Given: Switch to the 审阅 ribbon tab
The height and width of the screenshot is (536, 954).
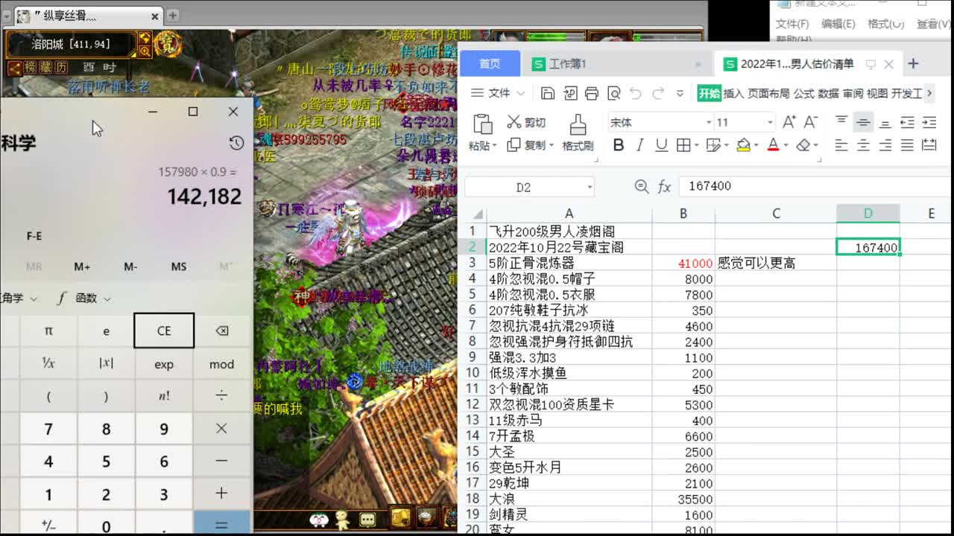Looking at the screenshot, I should click(853, 93).
